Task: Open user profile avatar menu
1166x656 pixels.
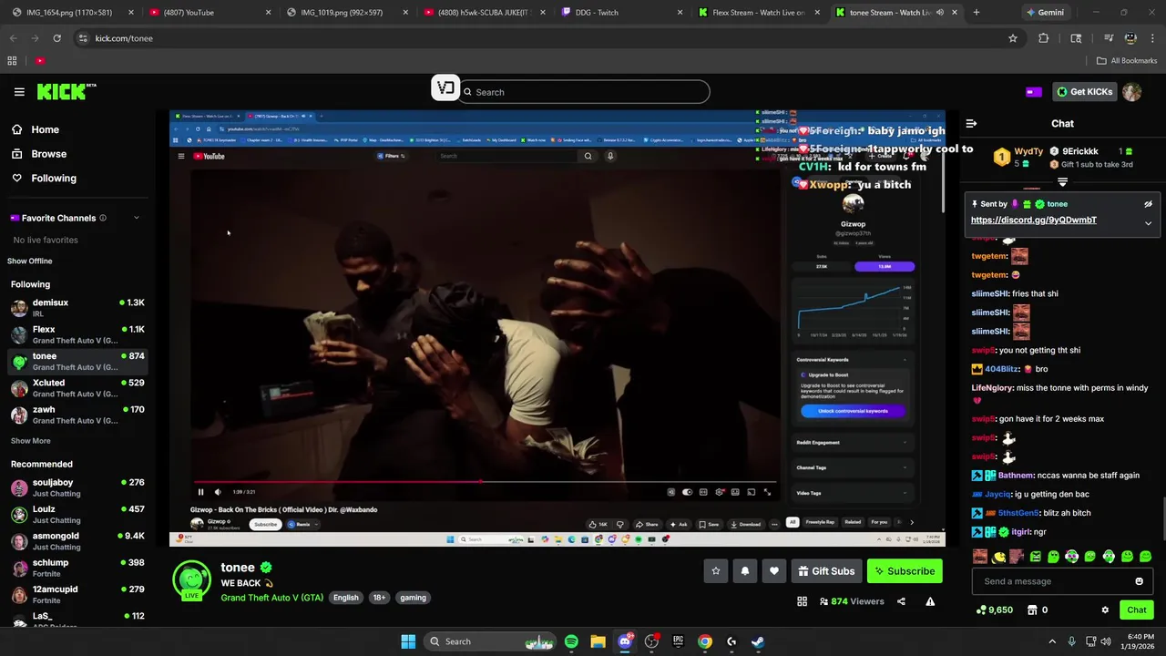Action: (1131, 92)
